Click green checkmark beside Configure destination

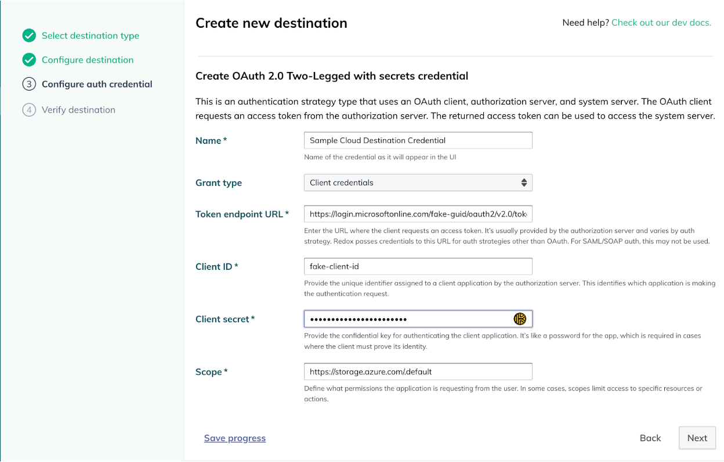click(29, 60)
